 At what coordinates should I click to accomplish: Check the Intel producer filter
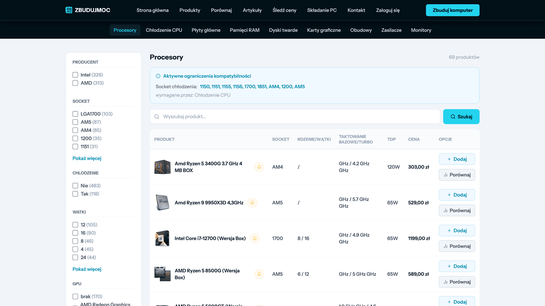pyautogui.click(x=75, y=75)
